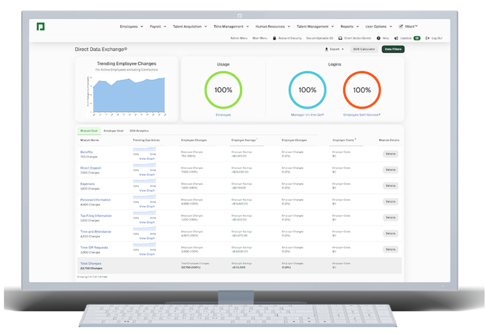Click the green Paycom logo

point(41,26)
